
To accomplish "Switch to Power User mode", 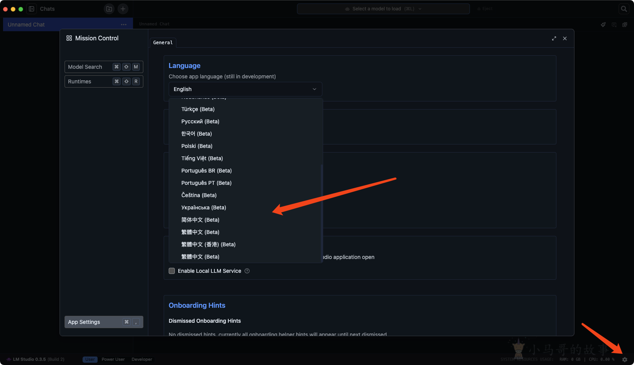I will [x=113, y=360].
